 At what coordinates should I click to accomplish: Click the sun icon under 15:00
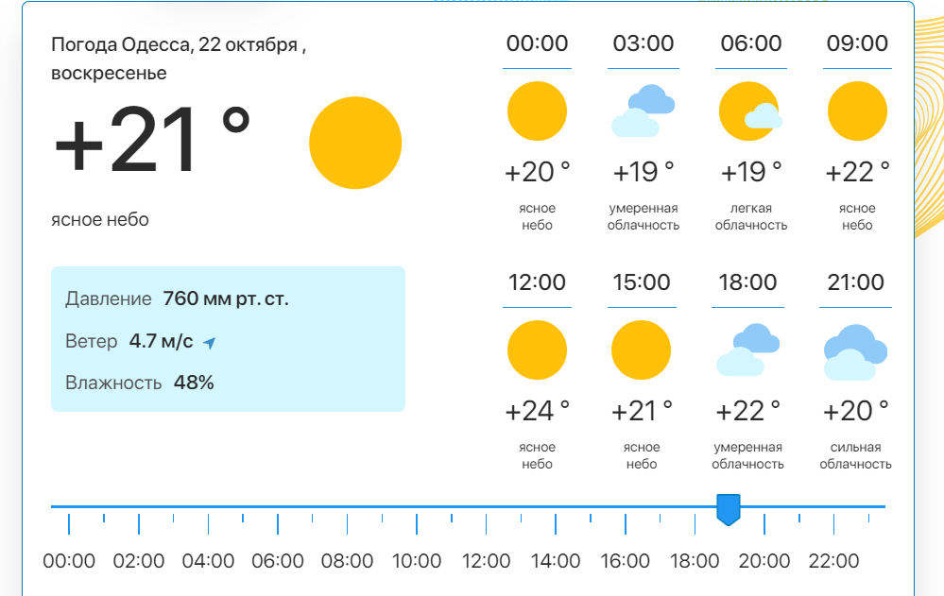point(641,350)
